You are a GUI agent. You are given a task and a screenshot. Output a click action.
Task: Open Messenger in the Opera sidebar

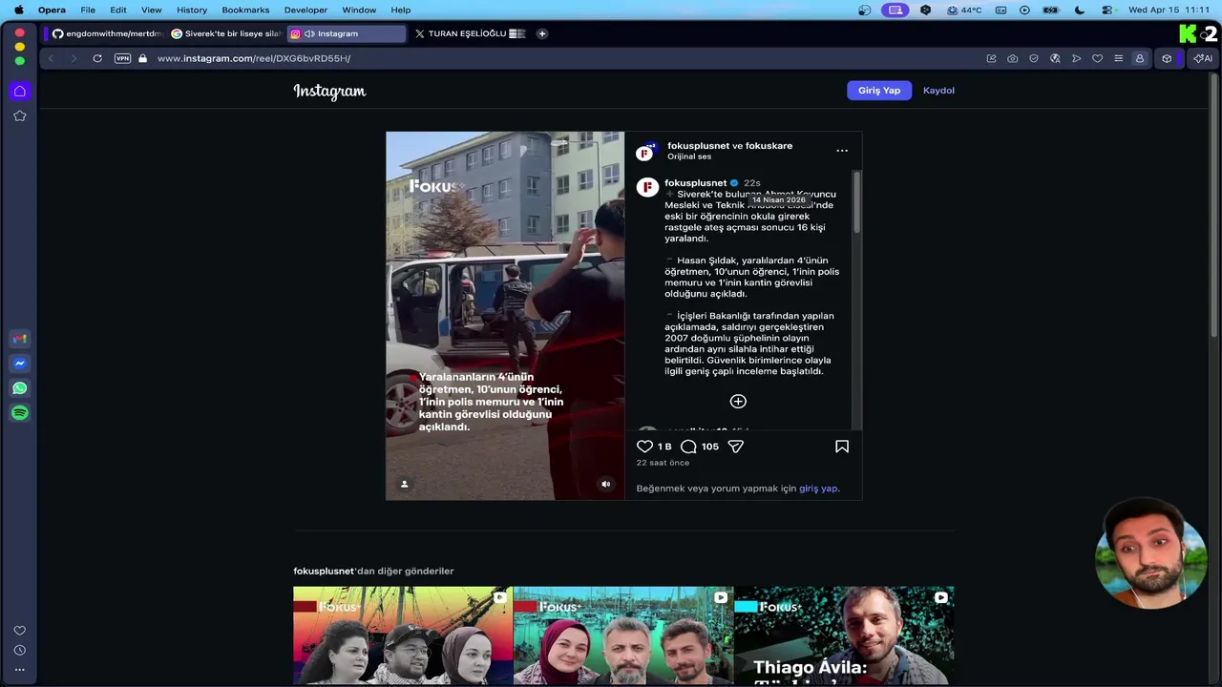19,364
